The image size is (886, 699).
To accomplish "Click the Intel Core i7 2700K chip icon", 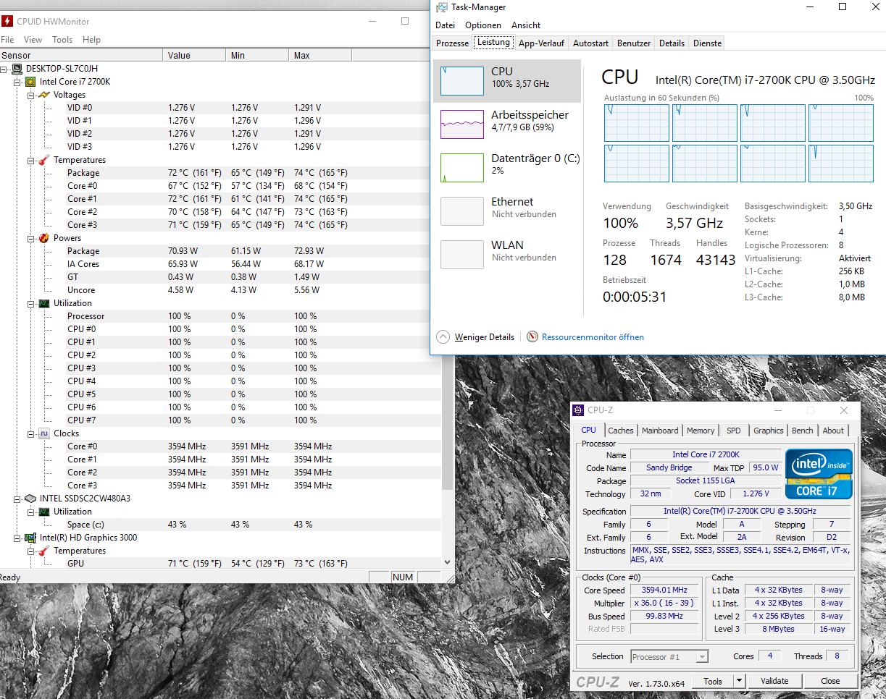I will 30,82.
